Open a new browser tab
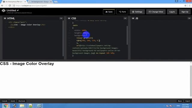 click(56, 2)
